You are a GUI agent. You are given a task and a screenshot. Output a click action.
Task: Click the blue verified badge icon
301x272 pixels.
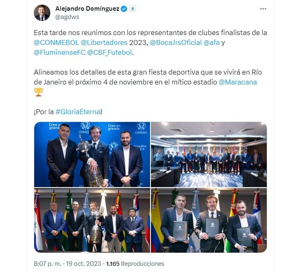[x=124, y=9]
